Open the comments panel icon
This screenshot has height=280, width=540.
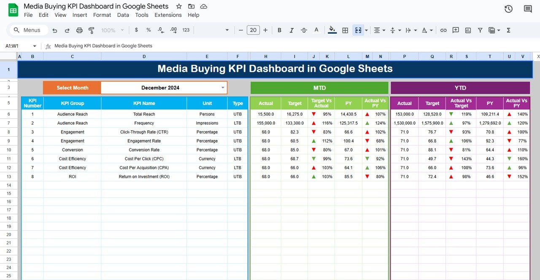(x=528, y=9)
